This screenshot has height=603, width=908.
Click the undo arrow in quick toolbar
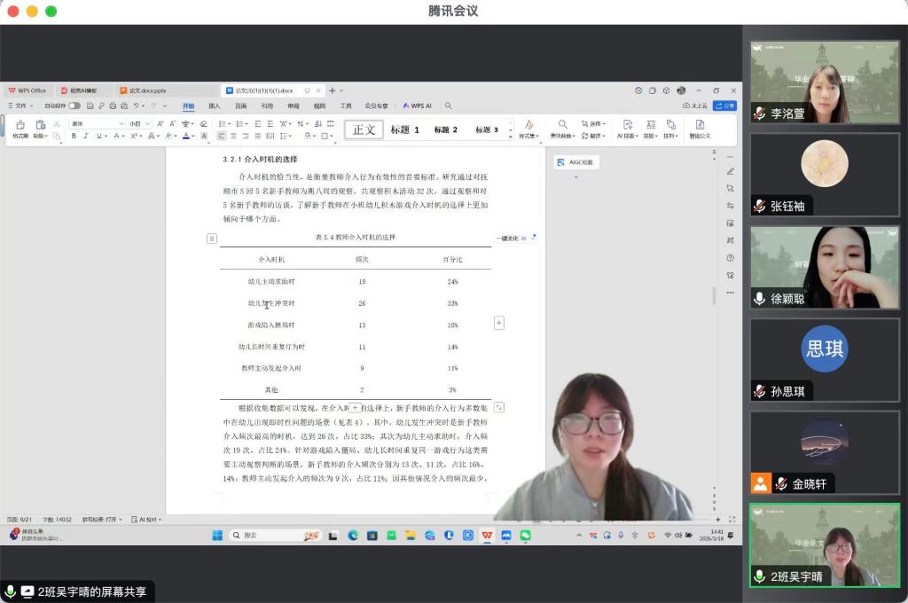click(137, 106)
